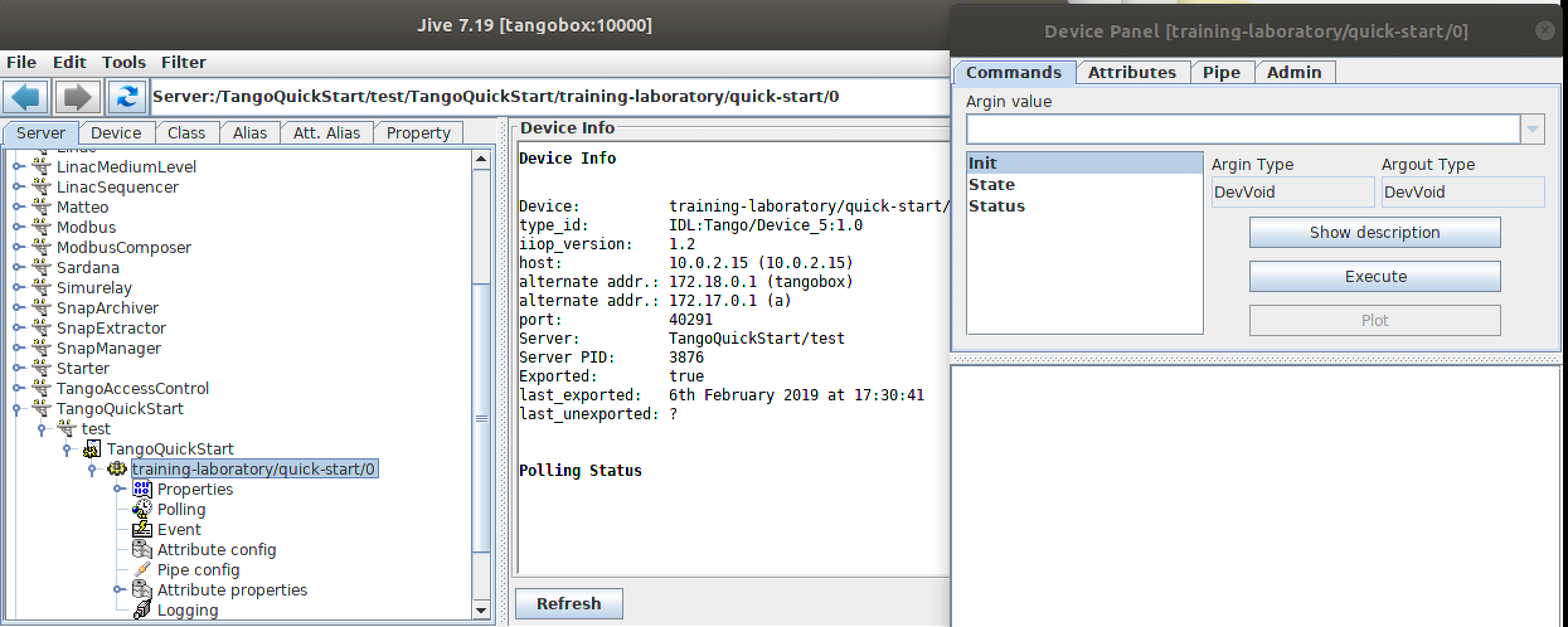Click the refresh tree icon in toolbar
This screenshot has width=1568, height=627.
point(128,97)
